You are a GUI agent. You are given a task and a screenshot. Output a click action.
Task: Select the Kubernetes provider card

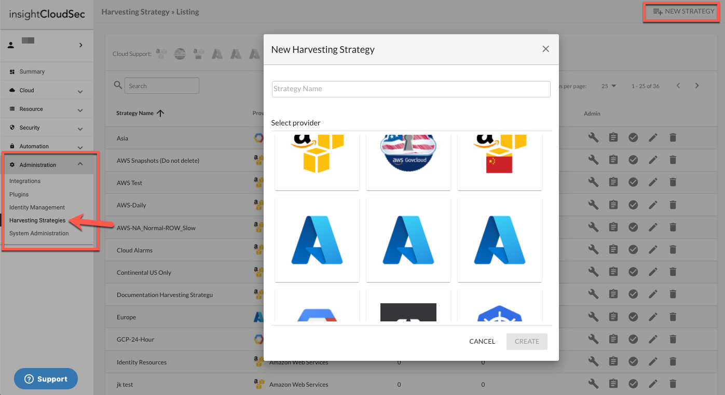click(500, 306)
